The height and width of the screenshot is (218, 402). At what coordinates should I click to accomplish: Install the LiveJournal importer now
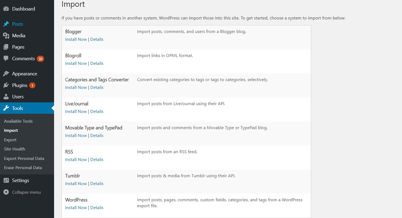[x=76, y=112]
